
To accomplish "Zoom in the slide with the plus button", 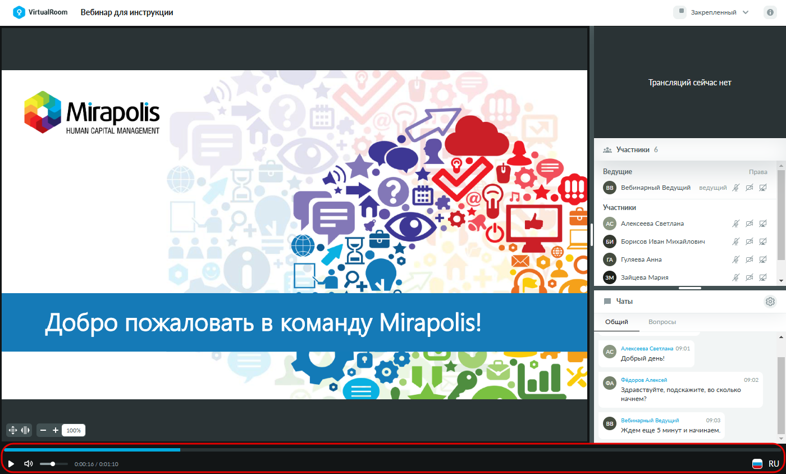I will (x=56, y=430).
